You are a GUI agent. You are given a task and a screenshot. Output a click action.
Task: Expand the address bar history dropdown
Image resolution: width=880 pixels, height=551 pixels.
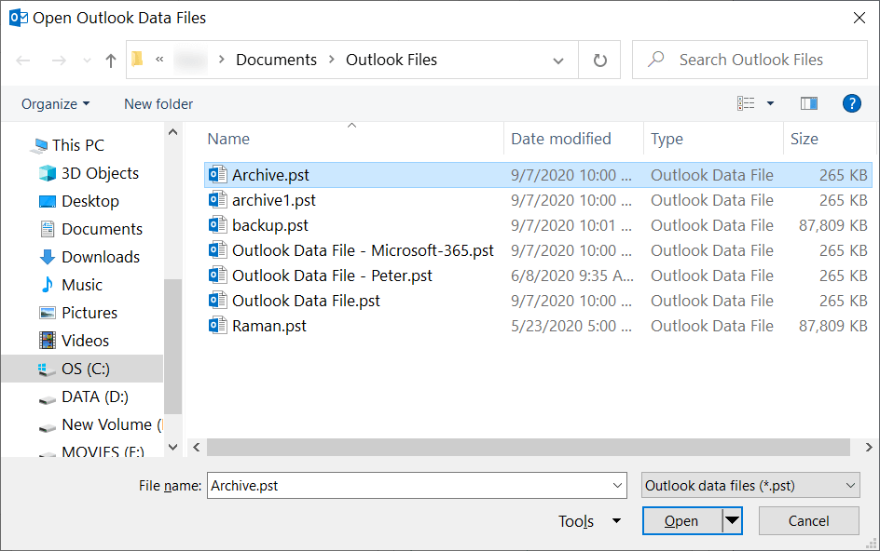pyautogui.click(x=557, y=59)
